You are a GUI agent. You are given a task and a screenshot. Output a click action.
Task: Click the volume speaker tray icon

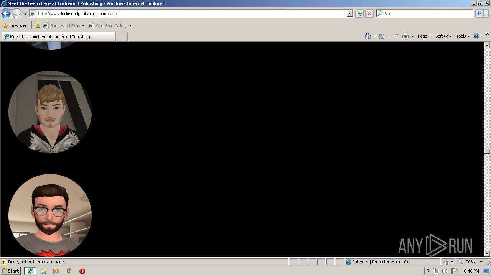coord(445,271)
